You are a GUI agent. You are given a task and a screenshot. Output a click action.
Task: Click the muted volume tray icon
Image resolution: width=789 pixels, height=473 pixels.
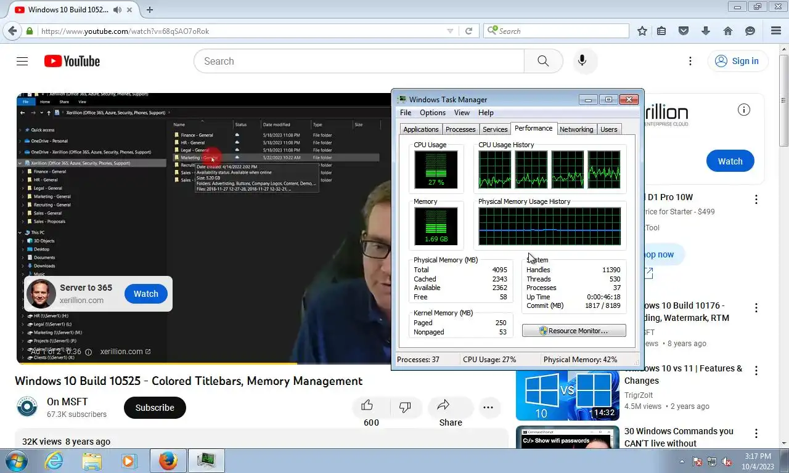(x=727, y=461)
